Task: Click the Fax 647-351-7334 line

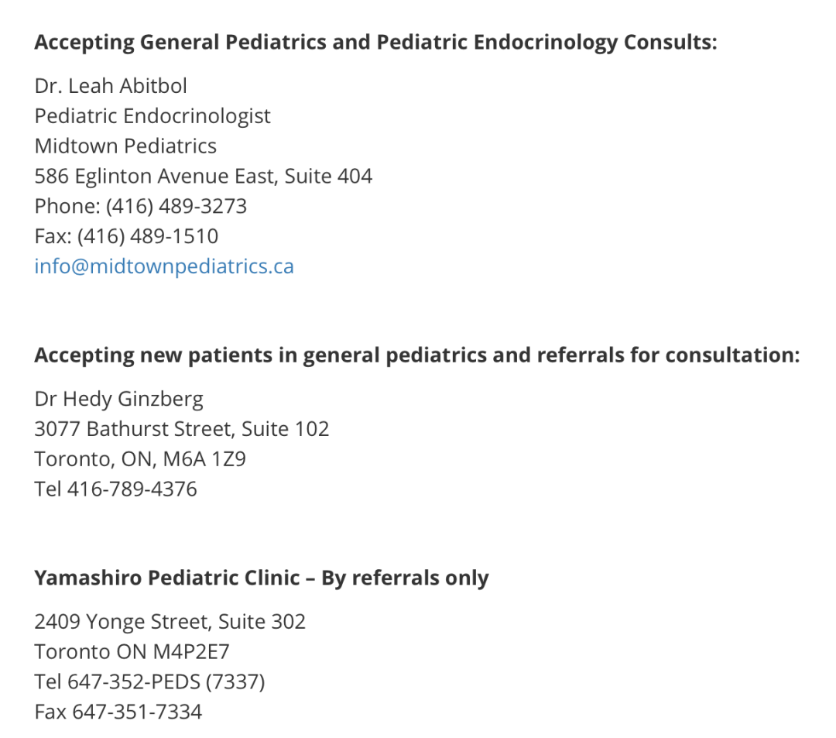Action: pyautogui.click(x=118, y=712)
